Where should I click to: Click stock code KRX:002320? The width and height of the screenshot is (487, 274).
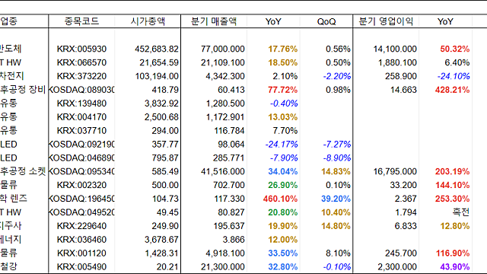[81, 185]
